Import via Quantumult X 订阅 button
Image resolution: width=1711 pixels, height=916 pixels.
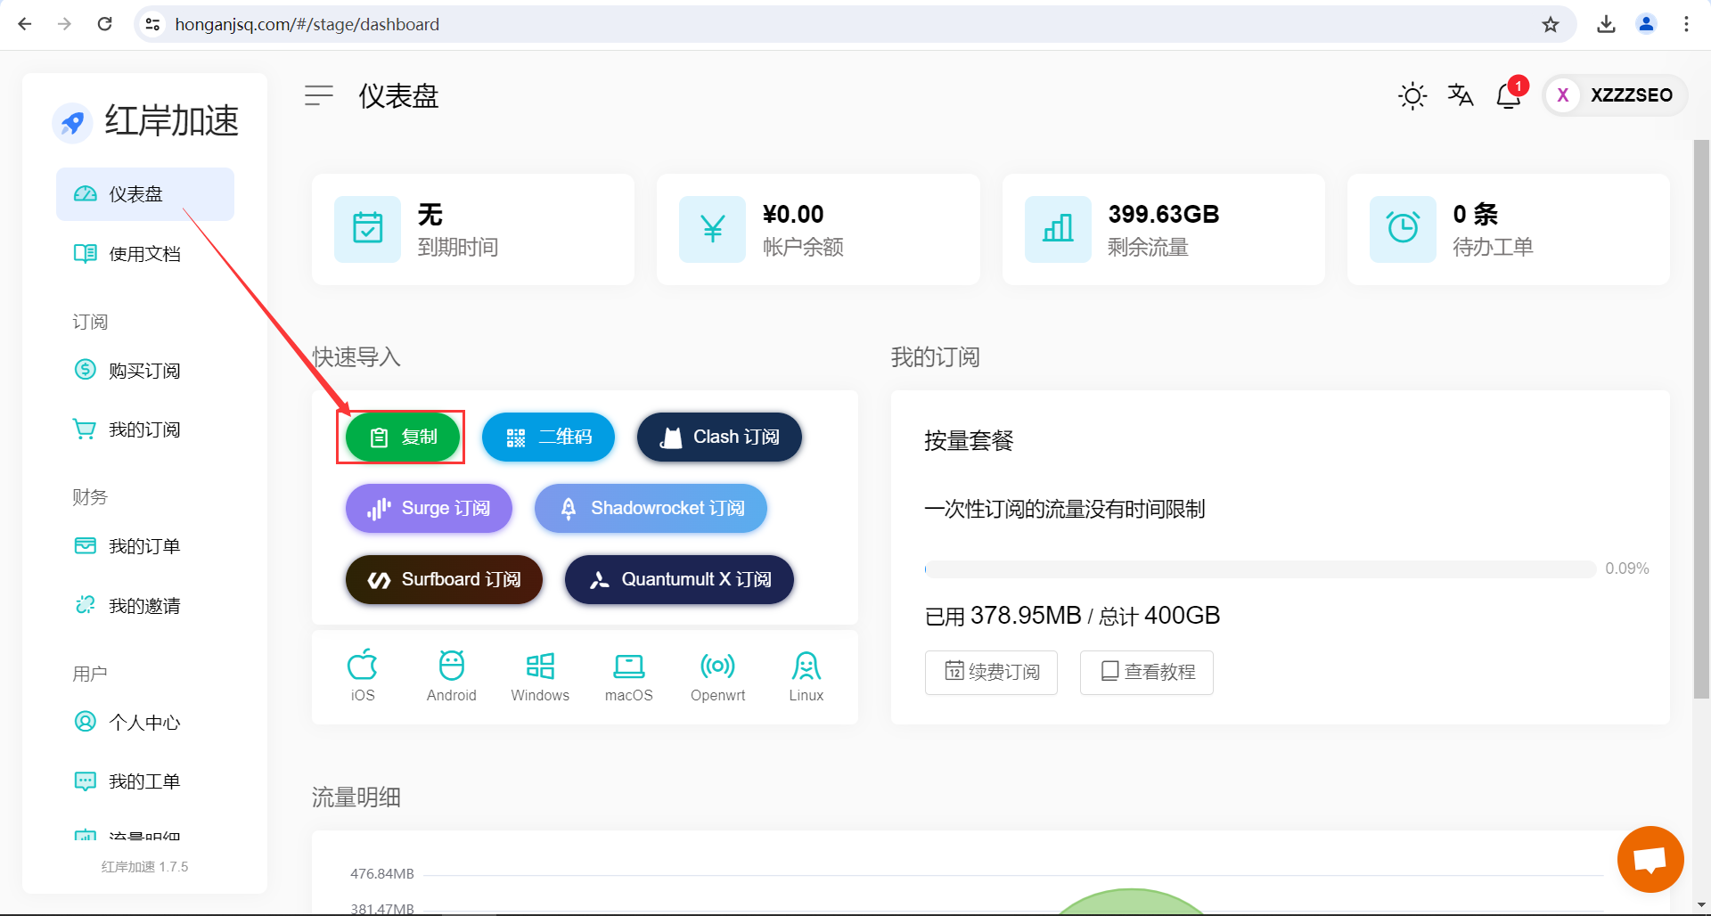679,579
